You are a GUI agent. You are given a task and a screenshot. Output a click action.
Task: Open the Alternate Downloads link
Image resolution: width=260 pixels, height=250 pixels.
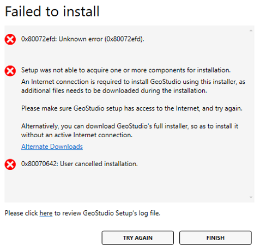pyautogui.click(x=52, y=147)
